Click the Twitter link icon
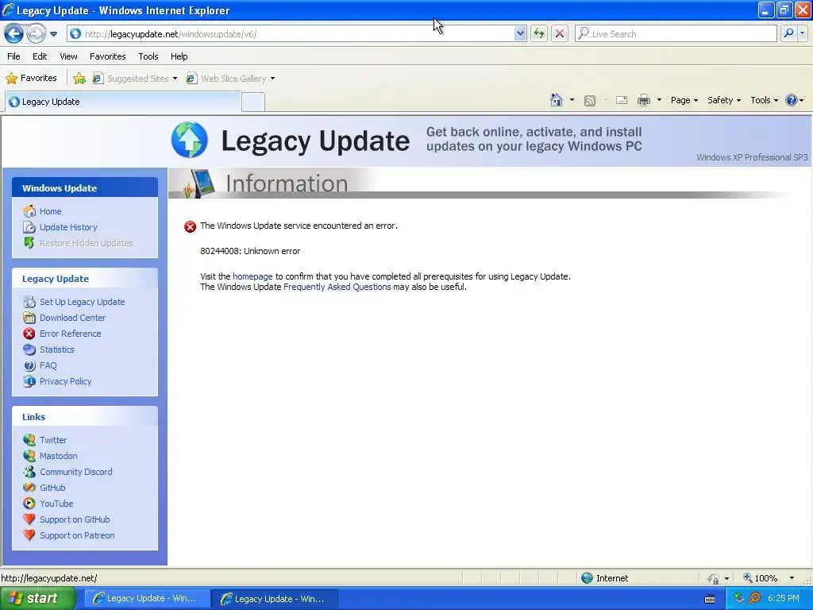Screen dimensions: 813x610 point(29,440)
